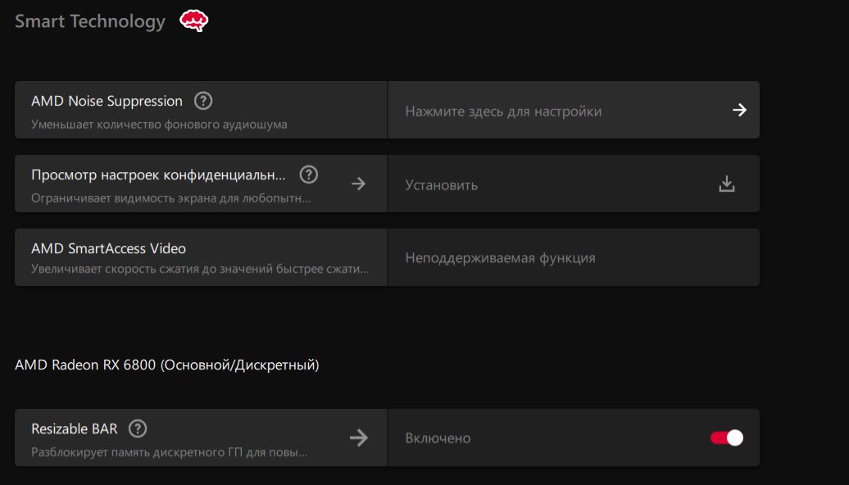Click 'Уменьшает количество фонового аудиошума' description
This screenshot has width=849, height=485.
coord(159,125)
